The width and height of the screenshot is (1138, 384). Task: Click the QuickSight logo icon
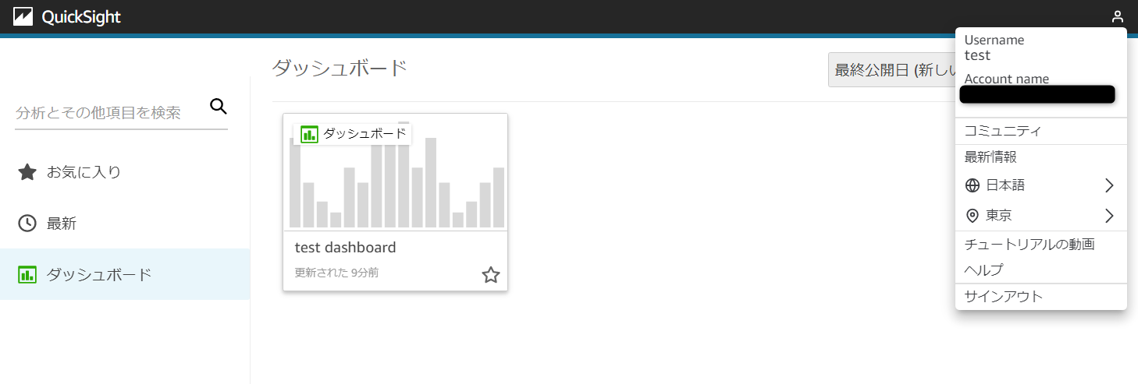[x=23, y=16]
